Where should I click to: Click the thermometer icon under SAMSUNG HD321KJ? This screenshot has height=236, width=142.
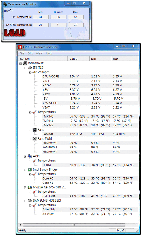[x=35, y=205]
